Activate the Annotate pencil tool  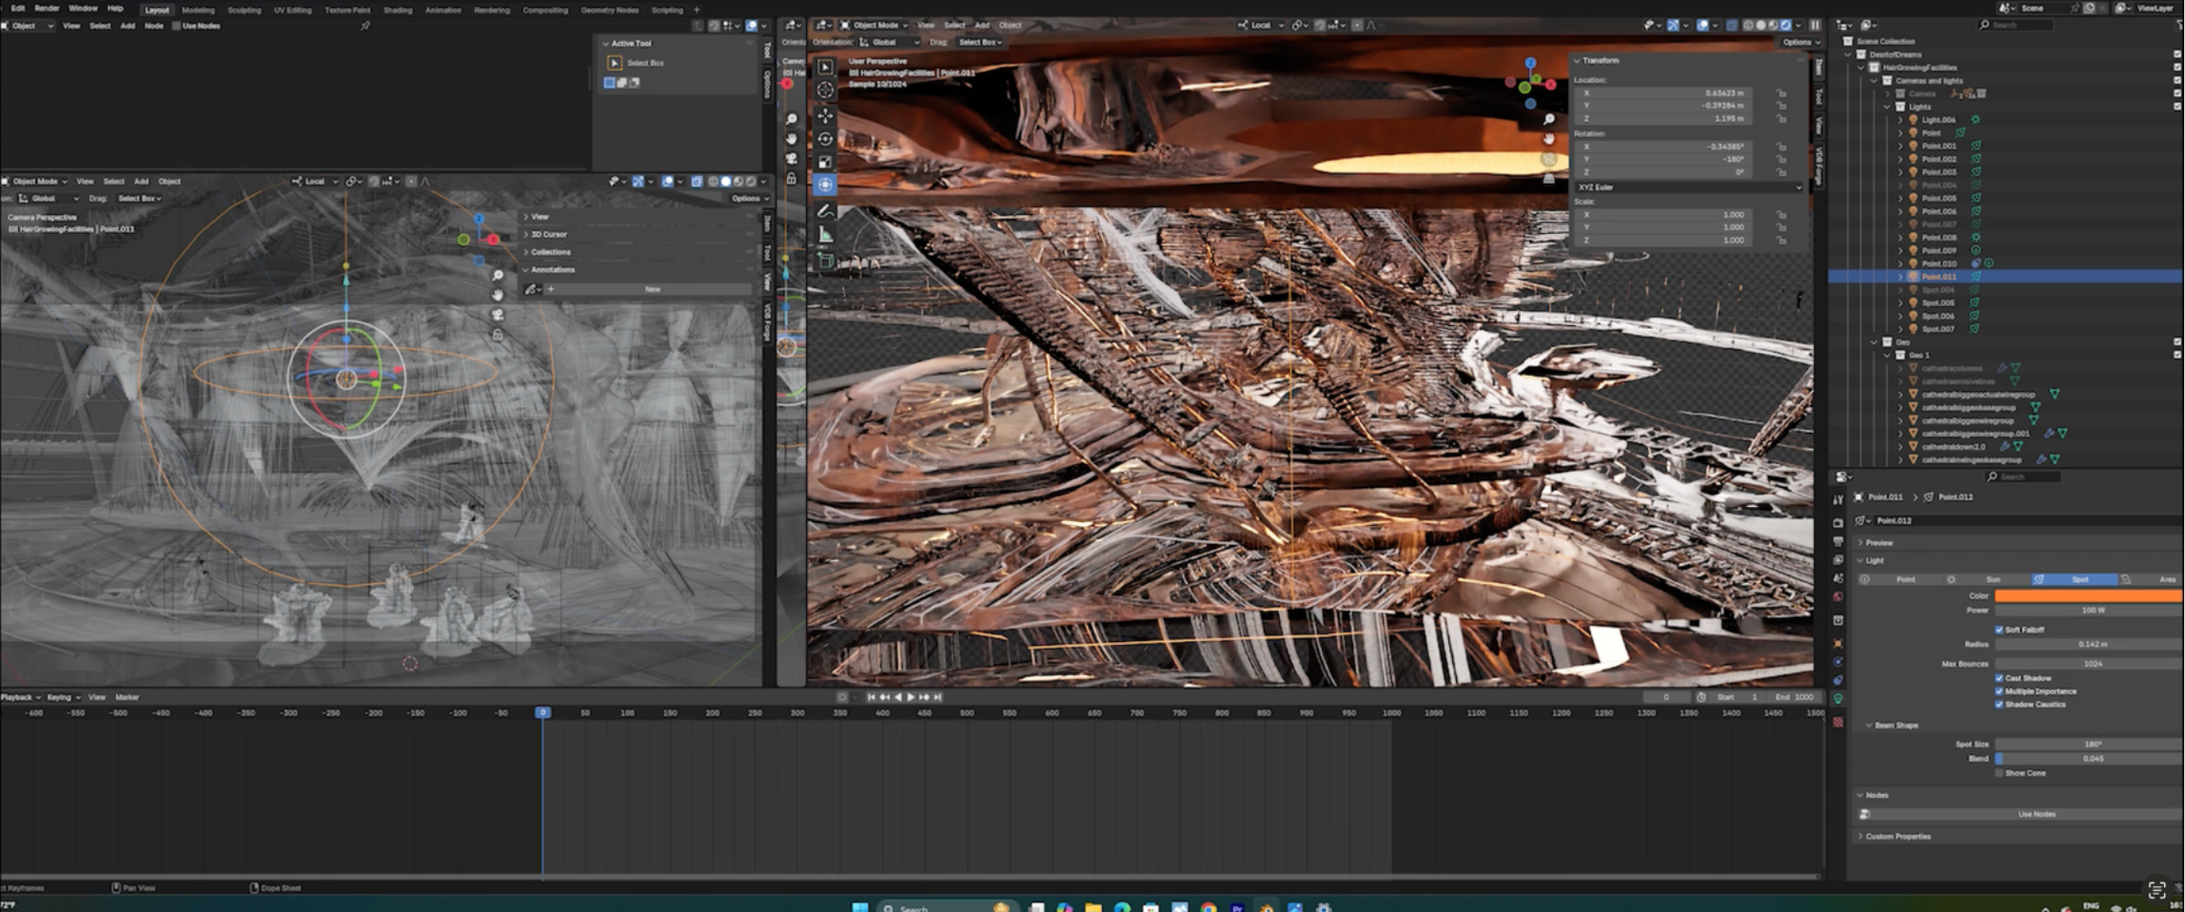[825, 210]
